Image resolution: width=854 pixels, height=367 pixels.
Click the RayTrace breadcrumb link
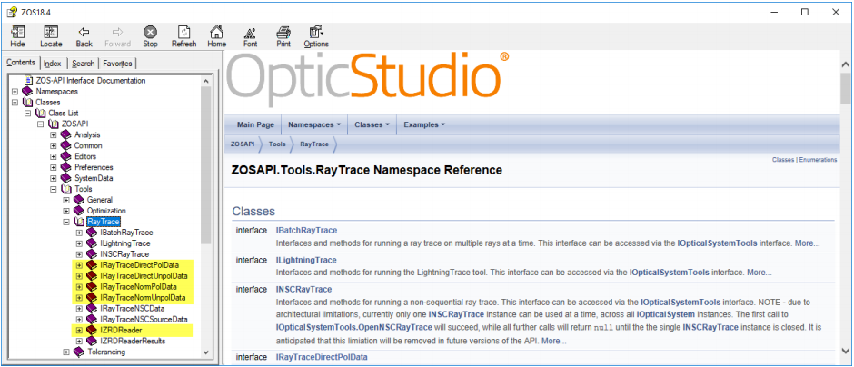[314, 144]
